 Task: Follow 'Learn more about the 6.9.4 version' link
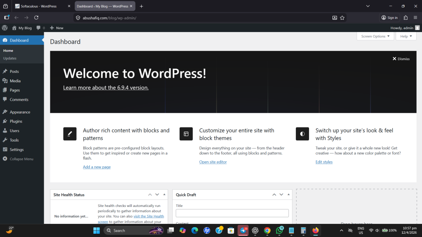coord(106,88)
